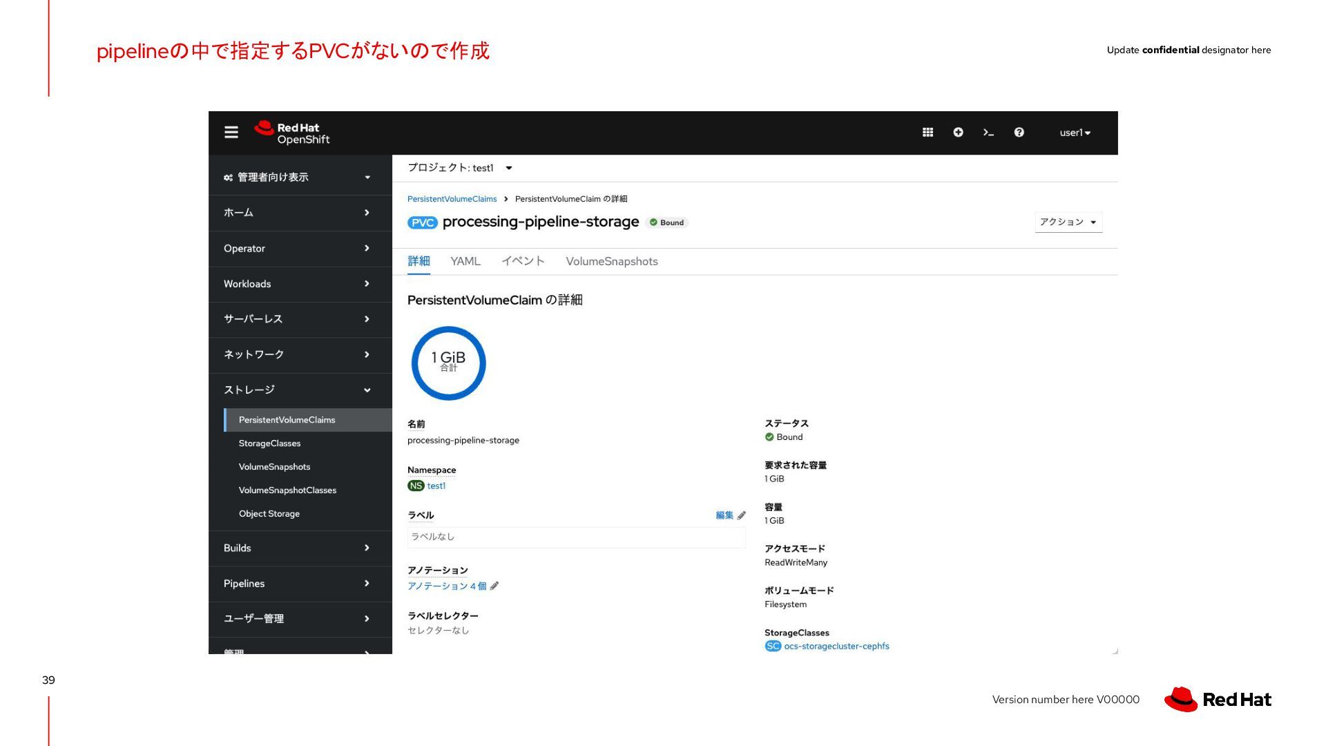
Task: Click the processing-pipeline-storage name value
Action: coord(463,440)
